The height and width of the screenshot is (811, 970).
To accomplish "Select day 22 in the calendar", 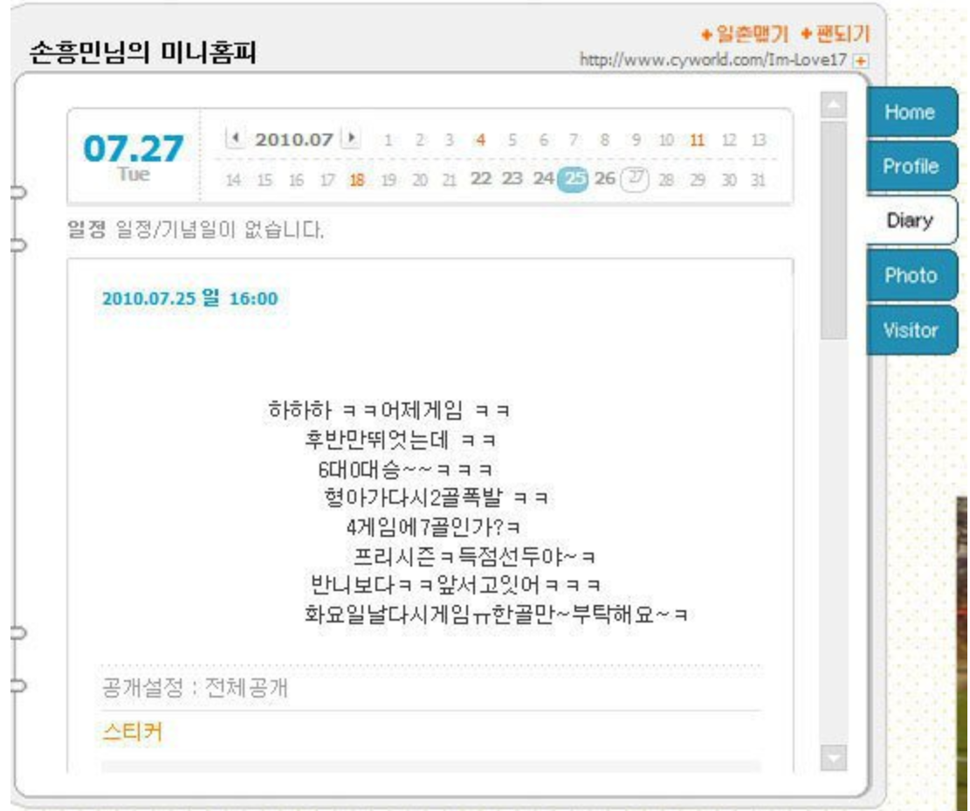I will point(481,182).
